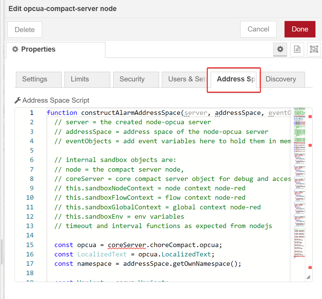This screenshot has width=322, height=299.
Task: Click the Done button
Action: [x=300, y=29]
